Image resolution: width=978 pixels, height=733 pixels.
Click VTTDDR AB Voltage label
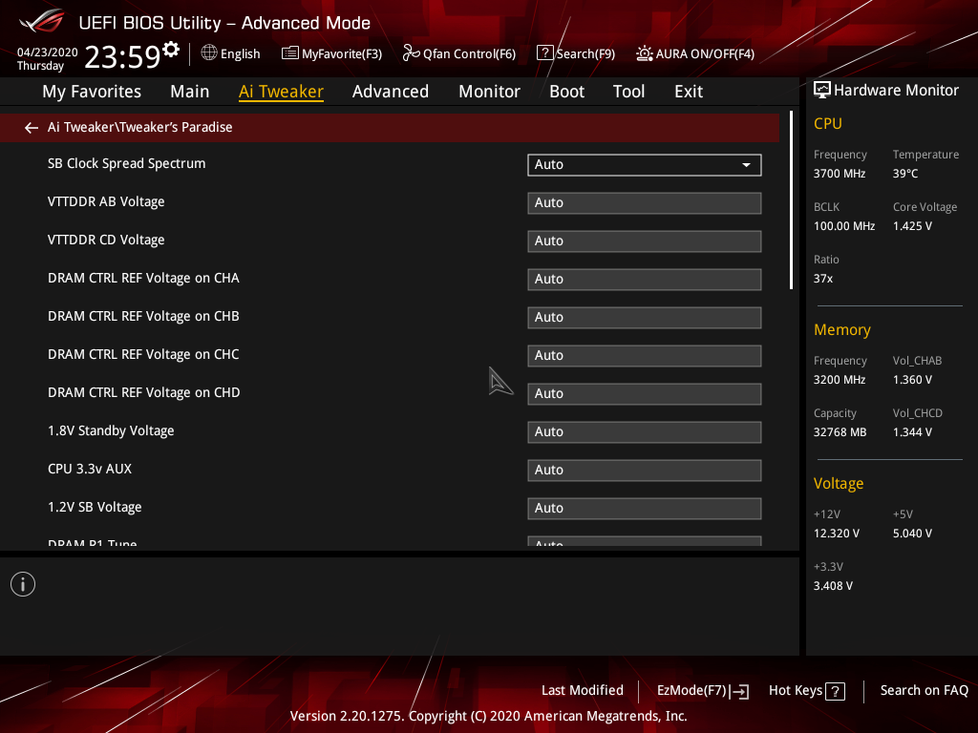pyautogui.click(x=106, y=202)
